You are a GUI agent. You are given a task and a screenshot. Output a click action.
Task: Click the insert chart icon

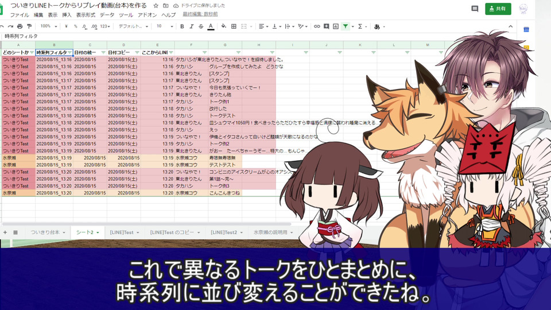click(336, 26)
